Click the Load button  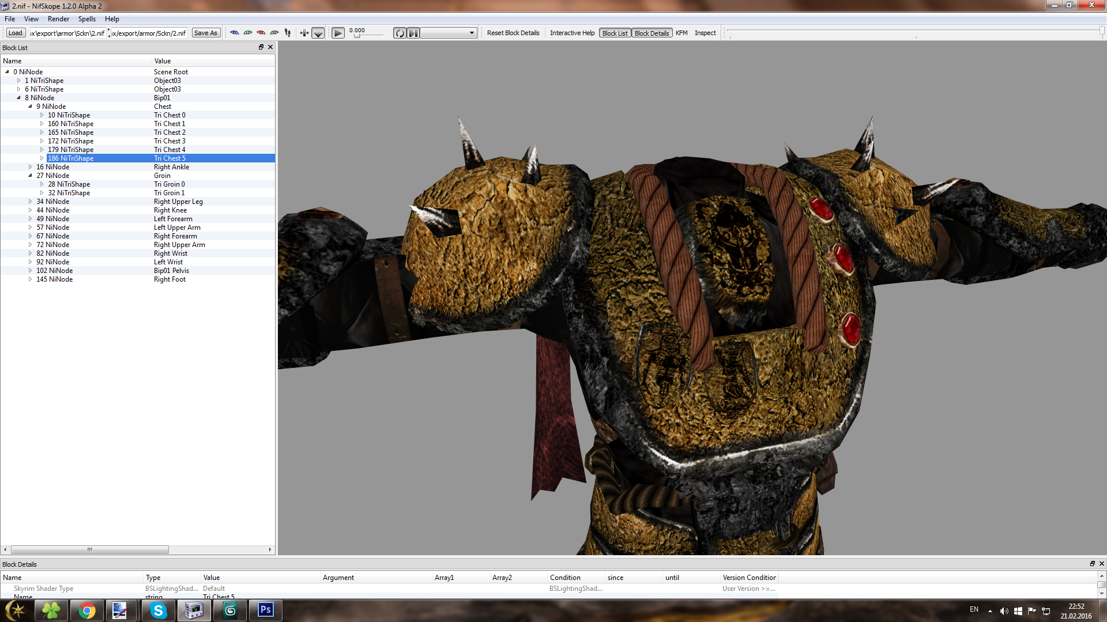pos(16,33)
